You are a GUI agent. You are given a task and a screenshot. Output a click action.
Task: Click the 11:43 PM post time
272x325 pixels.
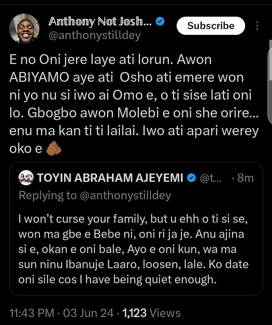pos(32,313)
